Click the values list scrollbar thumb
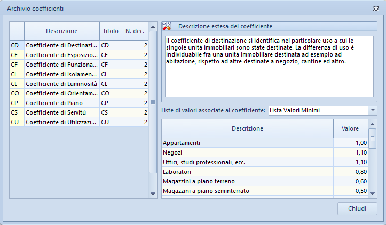This screenshot has height=225, width=386. pos(373,139)
